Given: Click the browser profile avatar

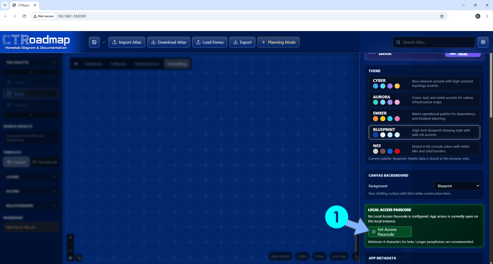Looking at the screenshot, I should (478, 16).
